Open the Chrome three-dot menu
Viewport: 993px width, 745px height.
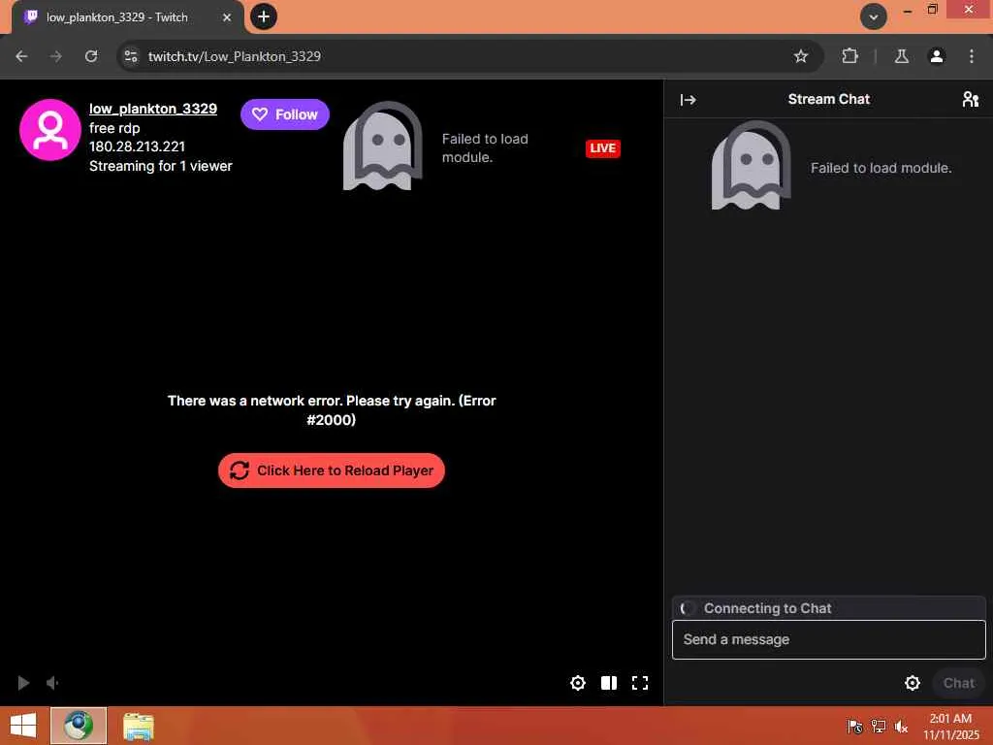point(971,56)
